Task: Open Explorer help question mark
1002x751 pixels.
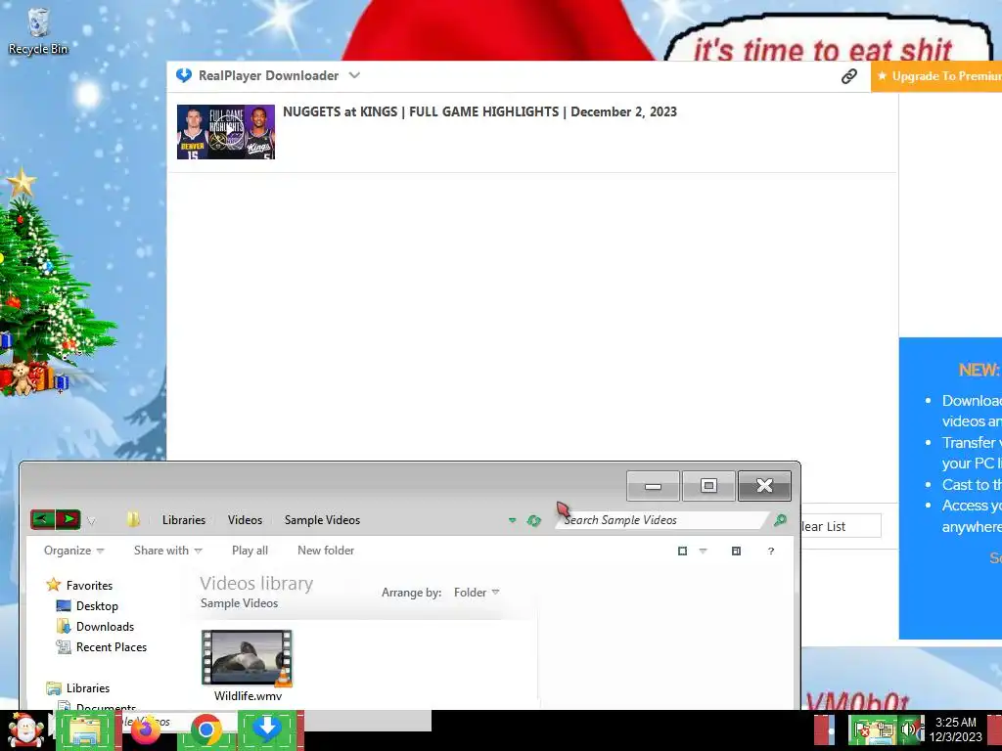Action: point(771,551)
